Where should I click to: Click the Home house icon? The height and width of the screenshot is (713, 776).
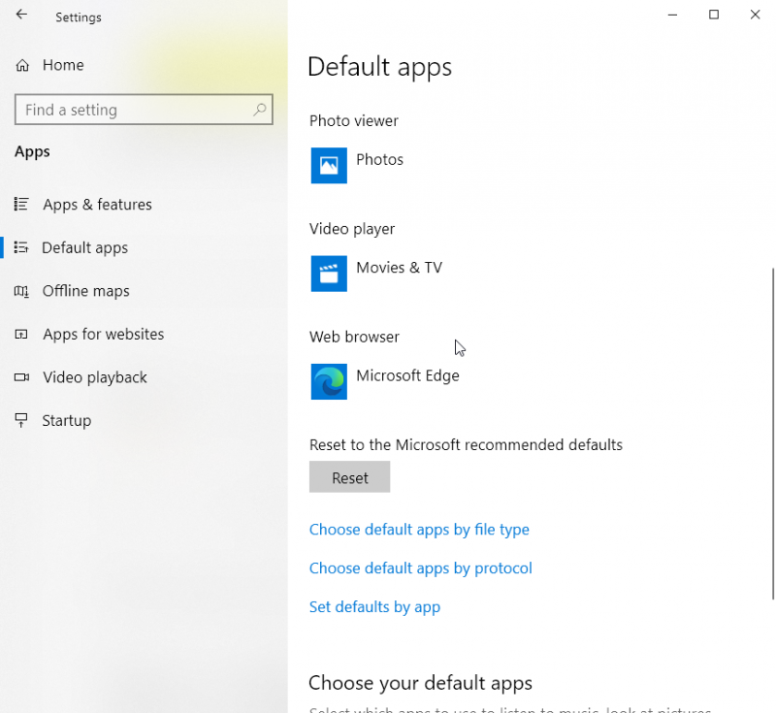22,65
